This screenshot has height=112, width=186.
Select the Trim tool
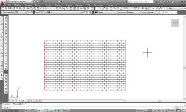(x=6, y=46)
